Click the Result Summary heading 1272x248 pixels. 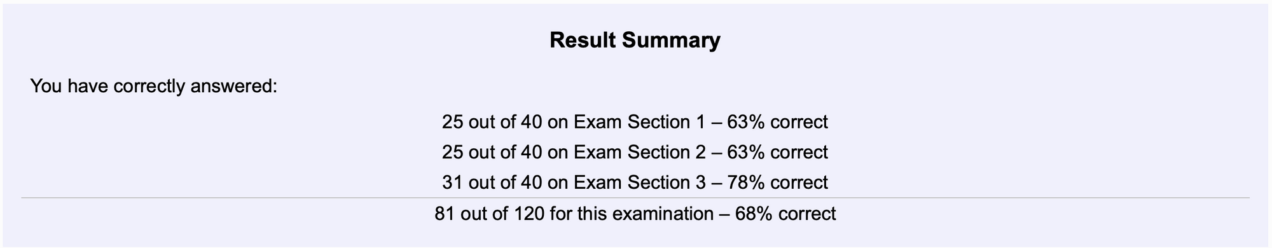tap(635, 40)
